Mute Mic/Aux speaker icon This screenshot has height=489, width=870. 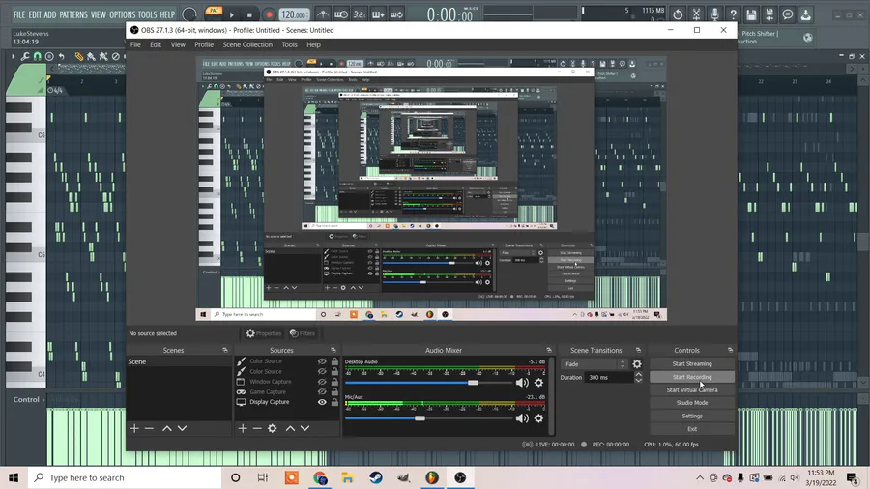[x=522, y=418]
